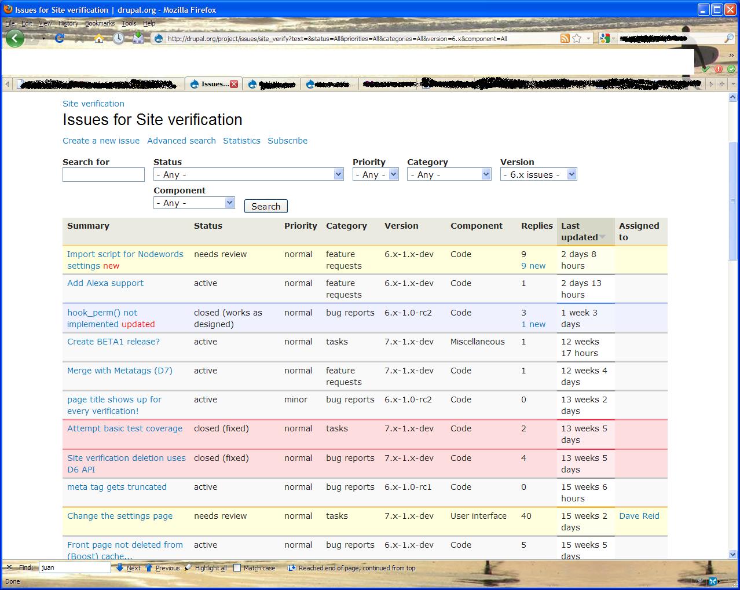
Task: Open the Priority filter dropdown
Action: coord(376,174)
